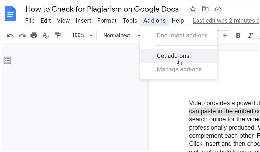Increase font size with plus button
260x152 pixels.
(225, 36)
